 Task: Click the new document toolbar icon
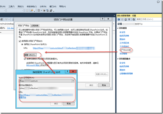tap(39, 10)
